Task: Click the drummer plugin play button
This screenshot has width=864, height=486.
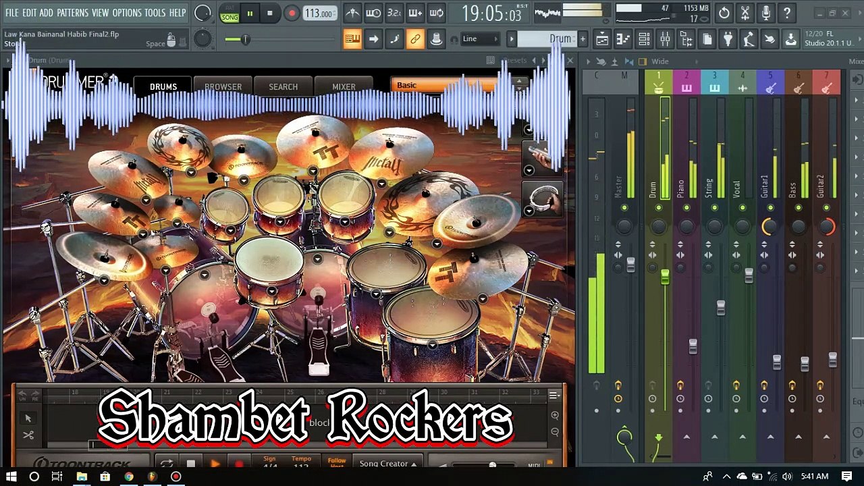Action: tap(215, 464)
